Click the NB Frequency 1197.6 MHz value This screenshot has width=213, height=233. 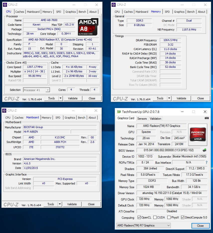[x=189, y=30]
